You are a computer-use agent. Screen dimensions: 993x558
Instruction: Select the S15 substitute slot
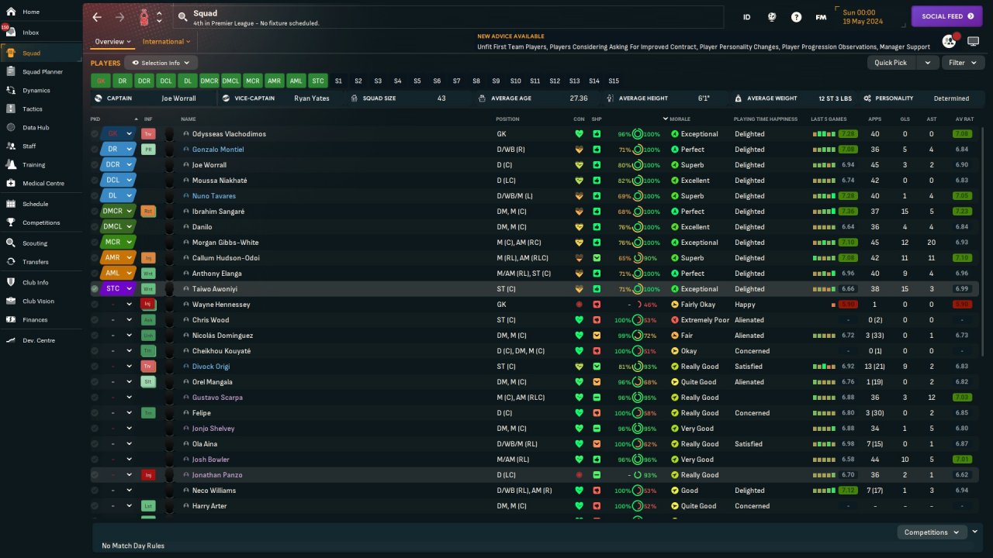[614, 81]
